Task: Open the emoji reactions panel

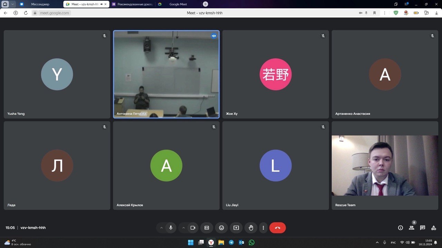Action: click(x=221, y=228)
